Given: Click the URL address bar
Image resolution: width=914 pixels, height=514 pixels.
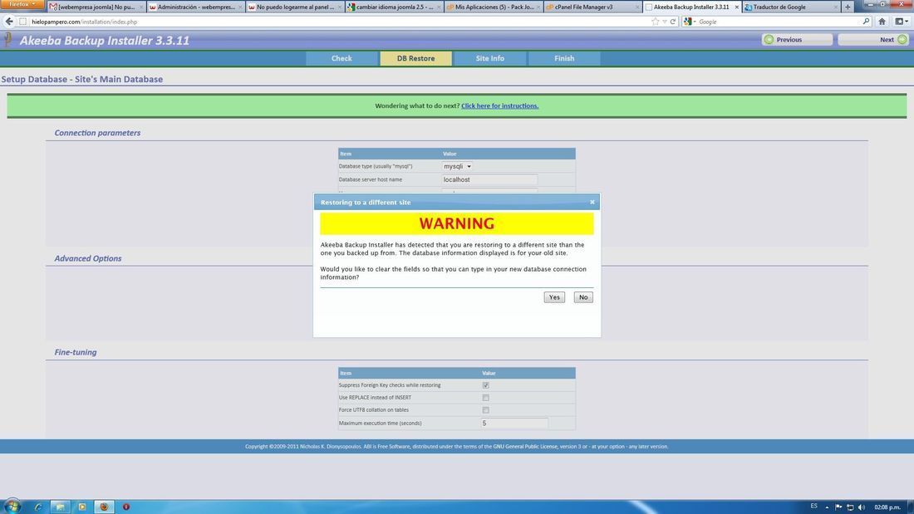Looking at the screenshot, I should tap(338, 22).
